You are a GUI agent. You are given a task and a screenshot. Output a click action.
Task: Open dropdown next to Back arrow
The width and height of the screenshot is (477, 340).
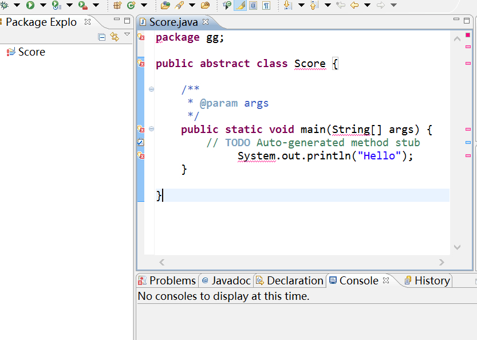[367, 5]
